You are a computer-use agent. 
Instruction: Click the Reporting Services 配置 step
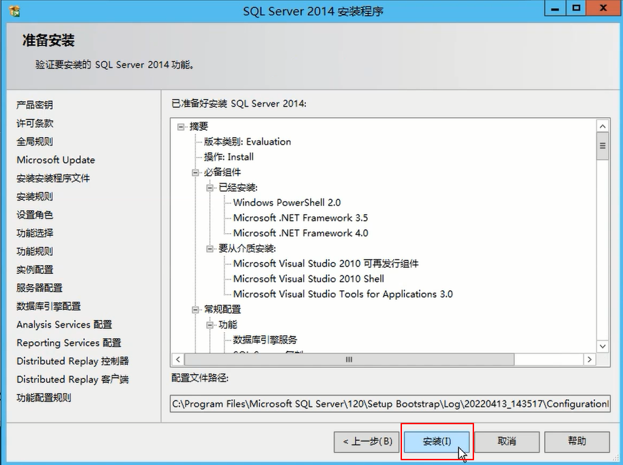coord(69,343)
